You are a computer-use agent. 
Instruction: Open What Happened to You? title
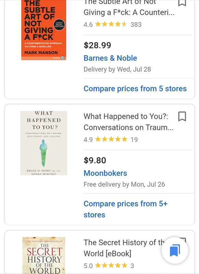pyautogui.click(x=129, y=122)
